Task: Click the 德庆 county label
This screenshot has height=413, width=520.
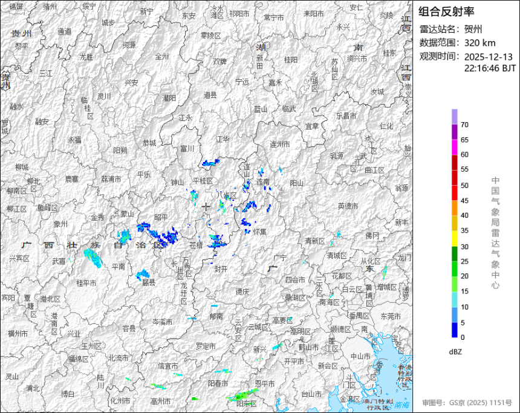Action: coord(242,291)
